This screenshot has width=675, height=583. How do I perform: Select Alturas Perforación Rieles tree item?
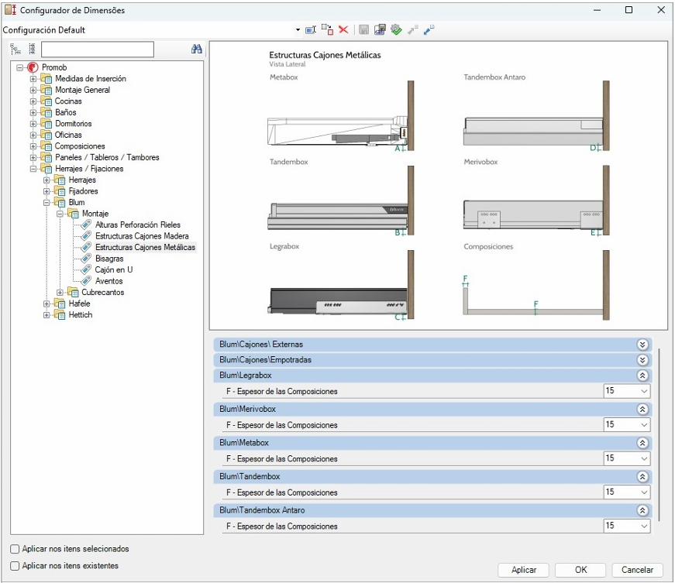(x=137, y=225)
